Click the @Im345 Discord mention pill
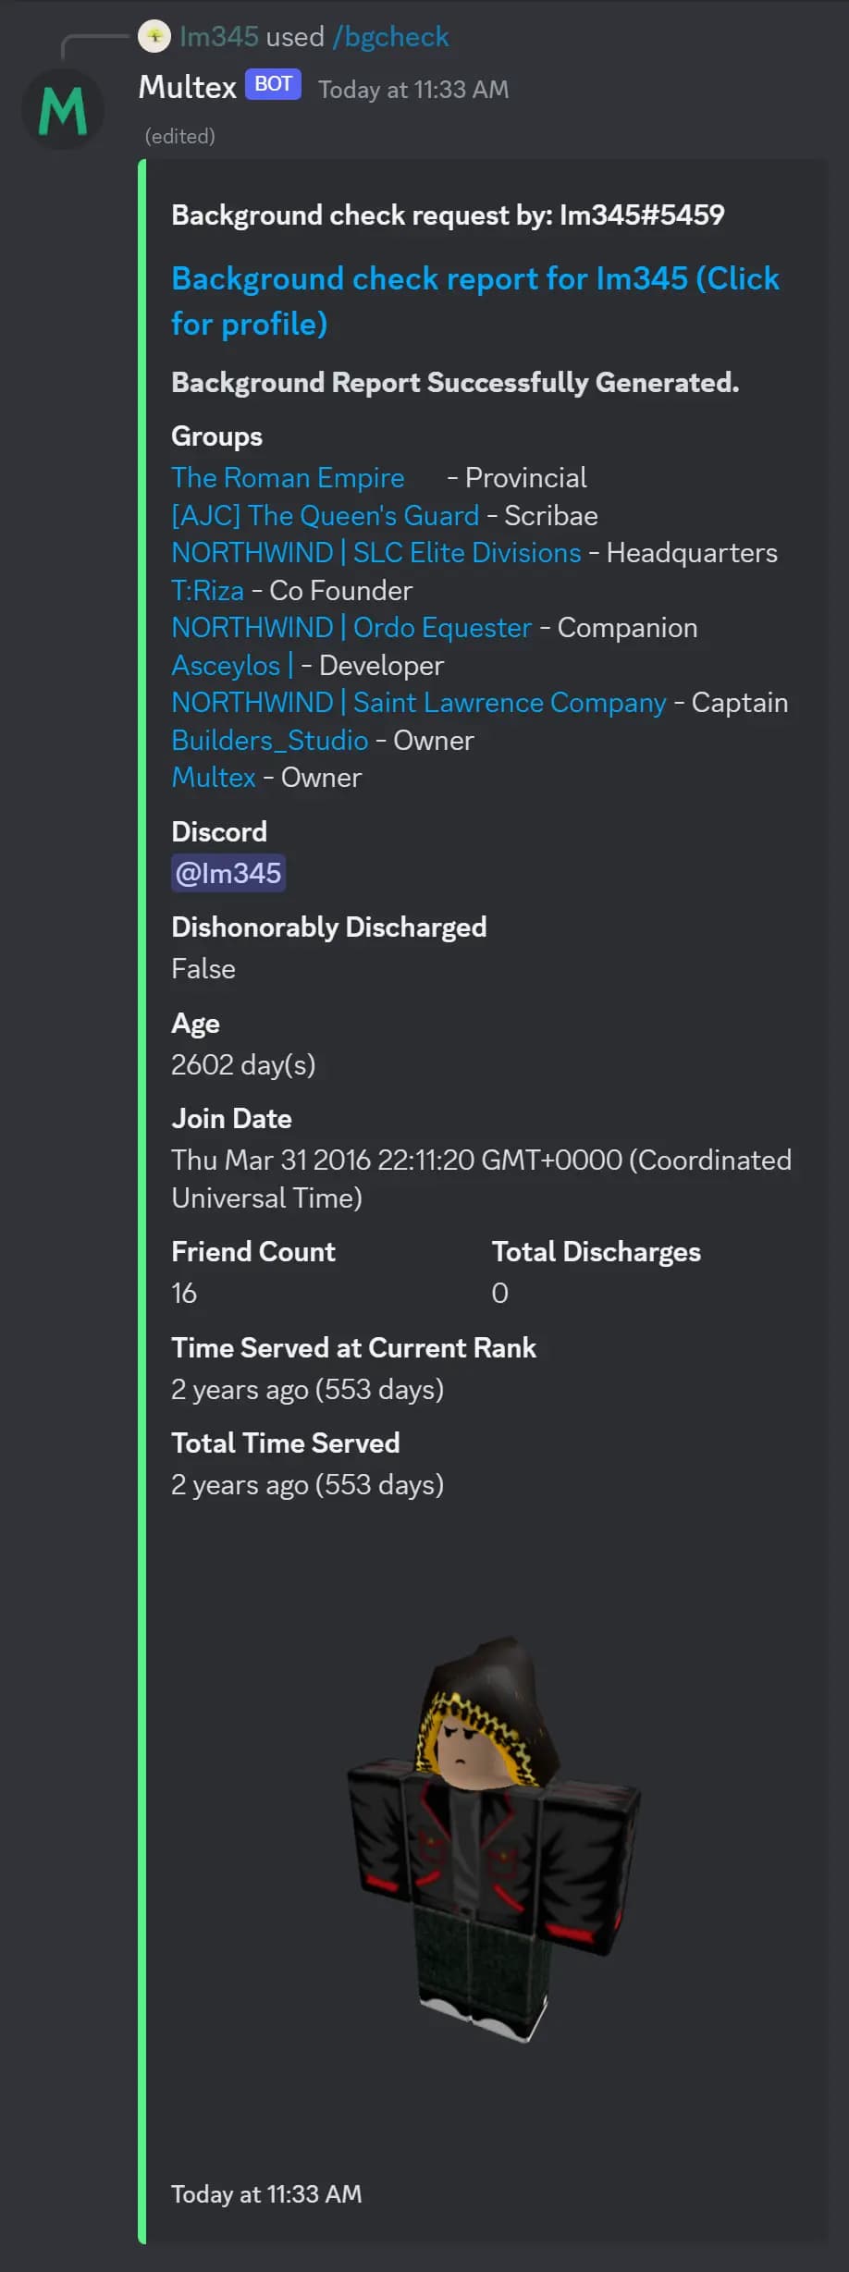 tap(228, 872)
